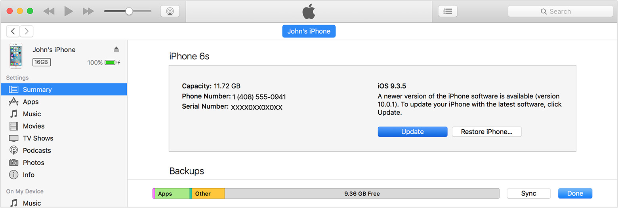Open Summary in the sidebar
Viewport: 618px width, 208px height.
pos(64,89)
